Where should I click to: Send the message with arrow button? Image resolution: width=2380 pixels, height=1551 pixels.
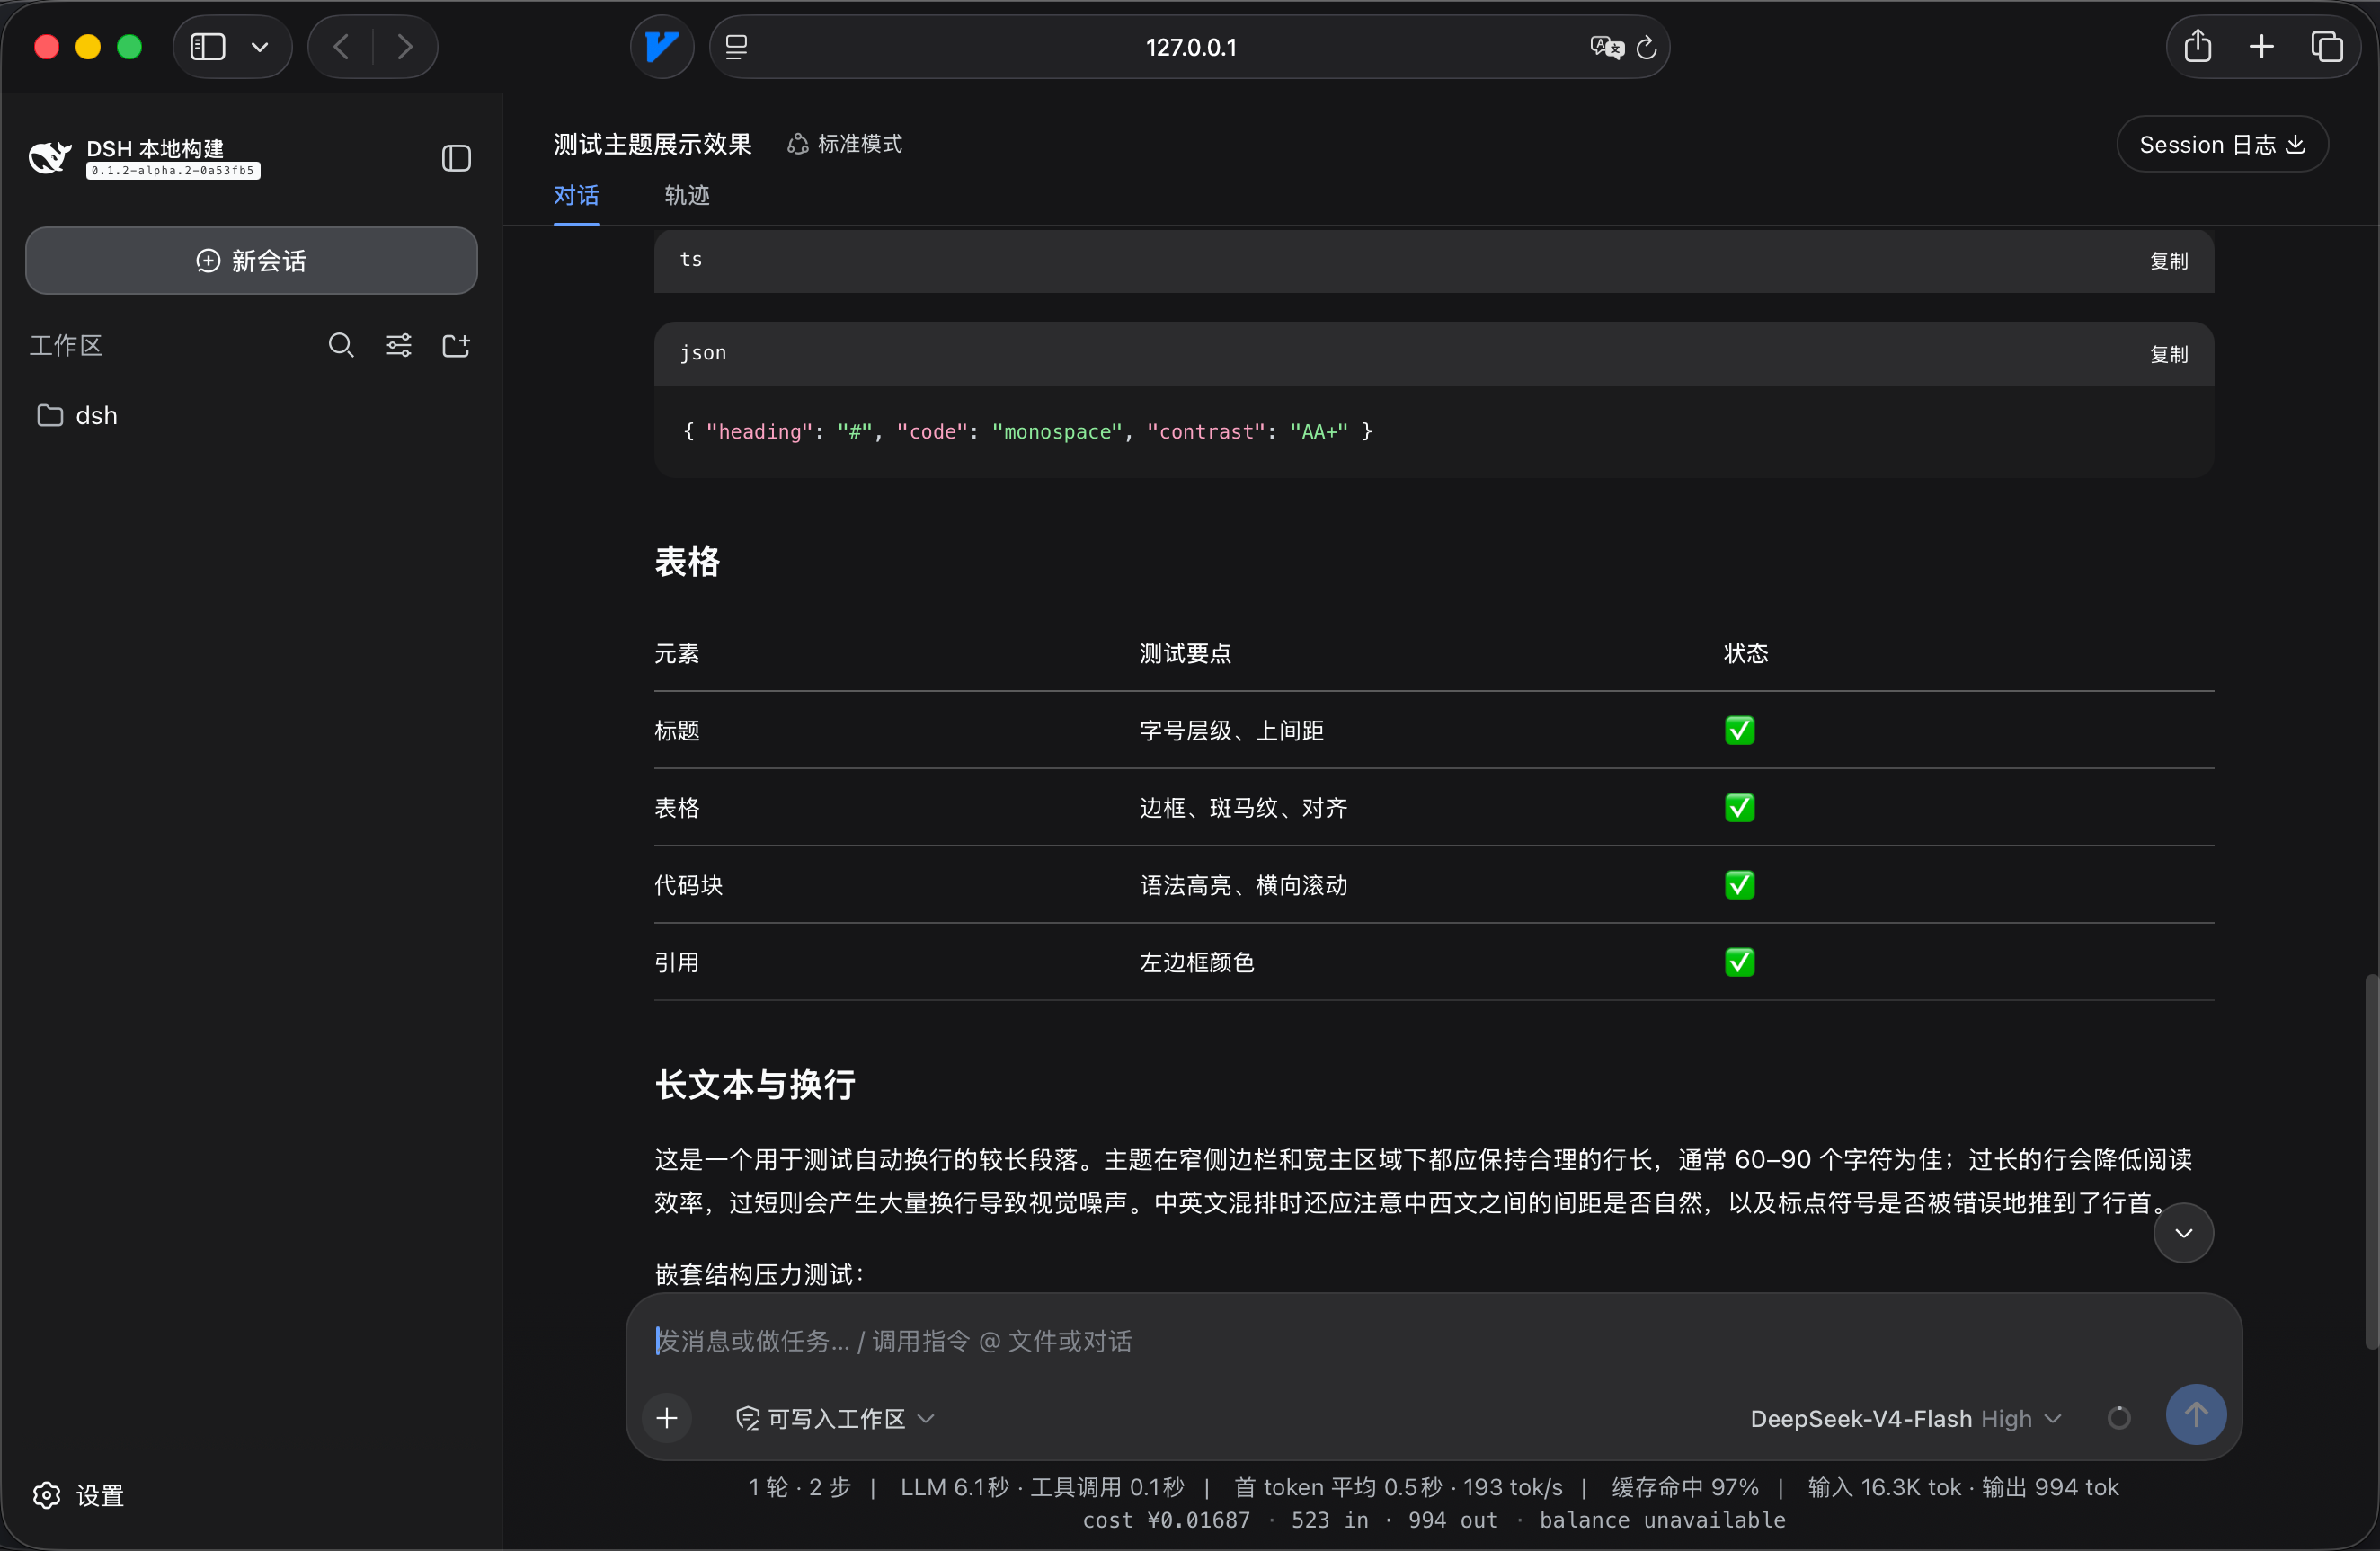click(2196, 1415)
